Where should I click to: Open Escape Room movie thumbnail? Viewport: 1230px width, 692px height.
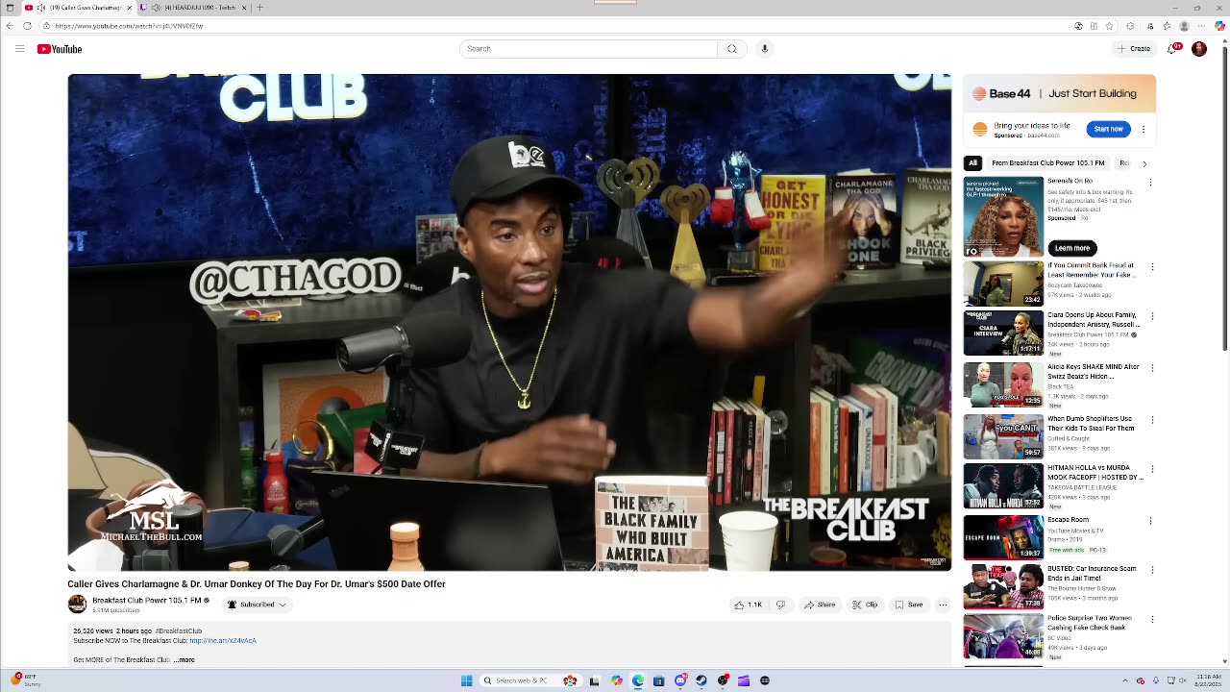[x=1003, y=537]
